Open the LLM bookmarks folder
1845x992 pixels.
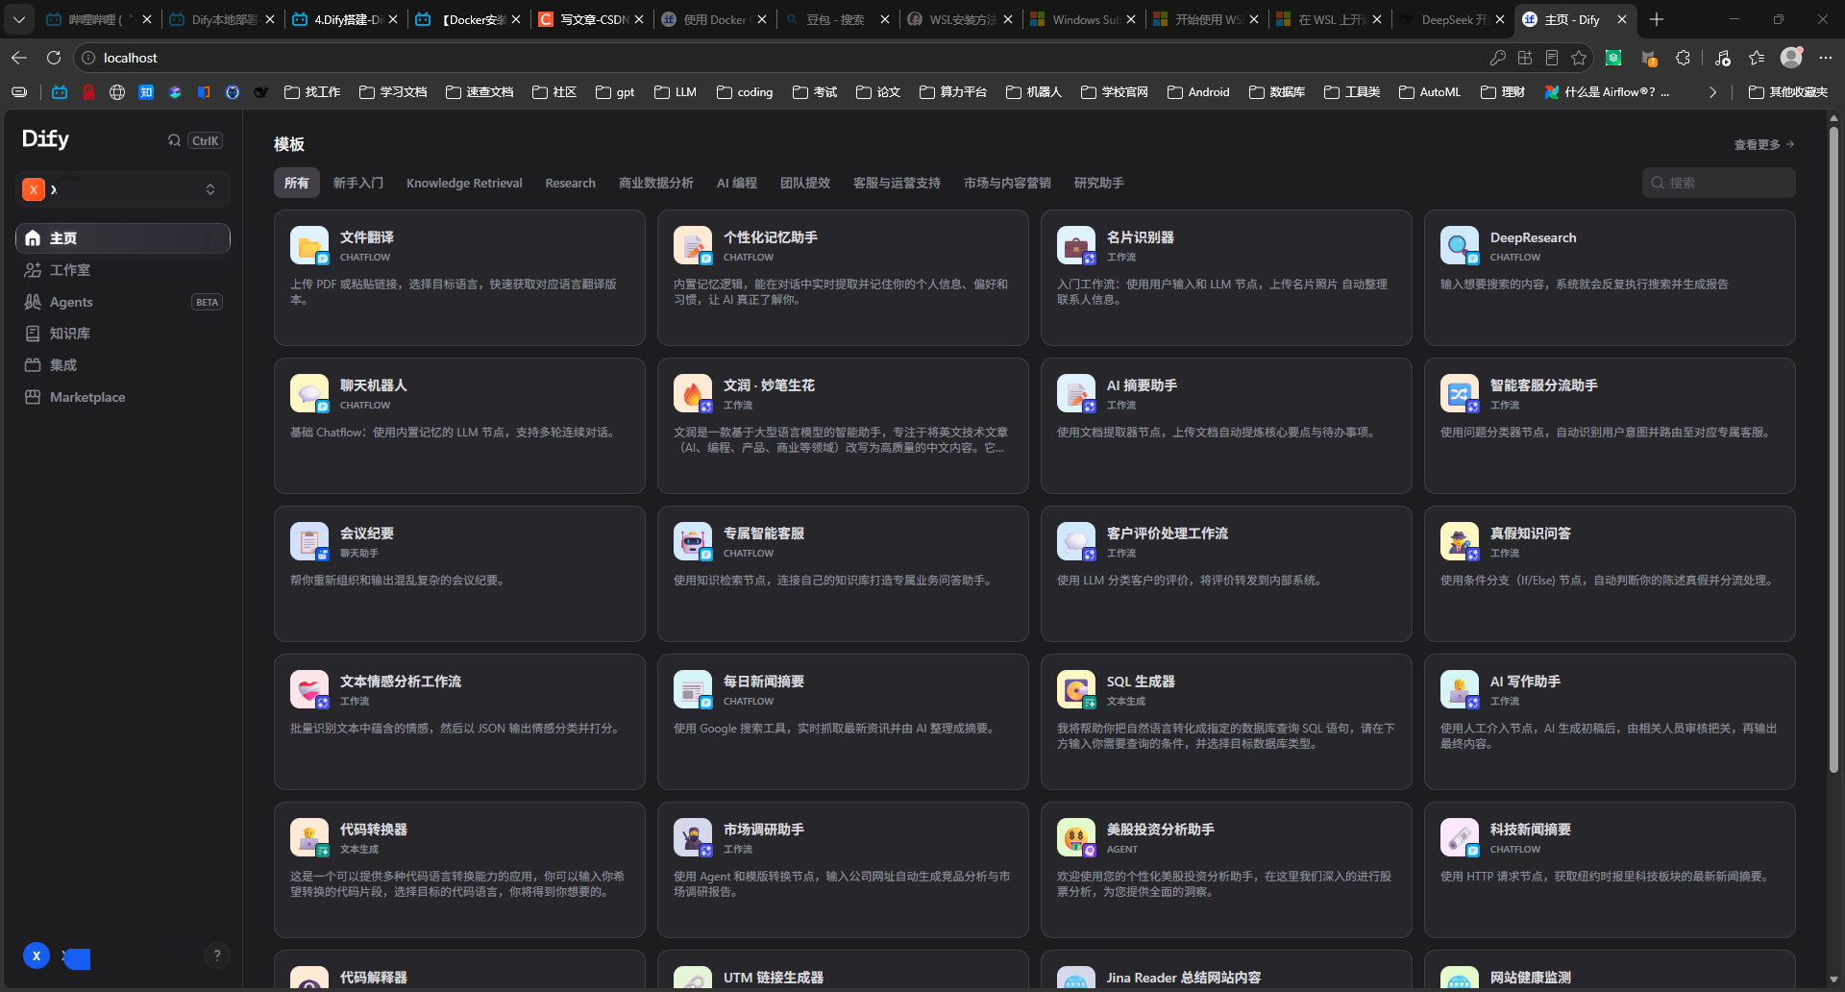click(676, 92)
